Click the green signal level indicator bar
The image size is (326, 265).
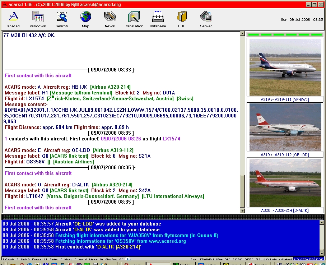(285, 35)
